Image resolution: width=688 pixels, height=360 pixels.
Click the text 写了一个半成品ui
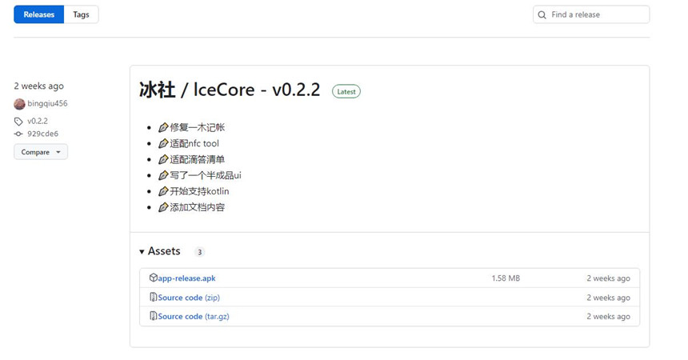coord(206,176)
